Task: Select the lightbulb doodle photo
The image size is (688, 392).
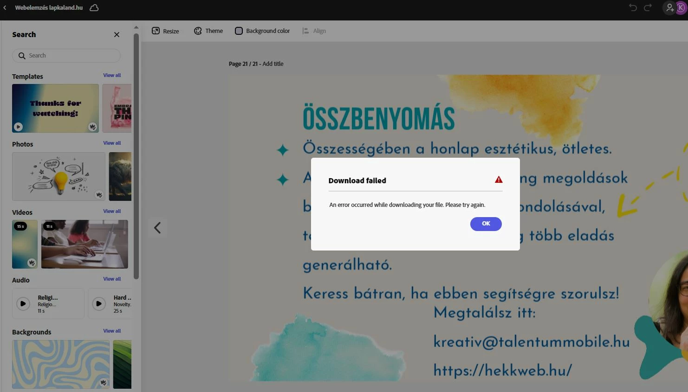Action: [x=58, y=176]
